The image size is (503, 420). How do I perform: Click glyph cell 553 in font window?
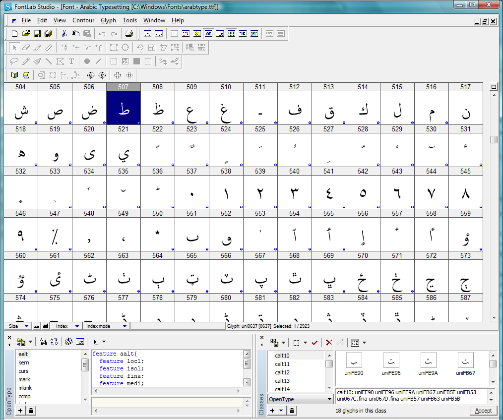pos(260,235)
